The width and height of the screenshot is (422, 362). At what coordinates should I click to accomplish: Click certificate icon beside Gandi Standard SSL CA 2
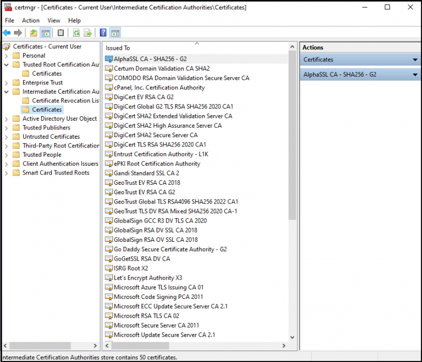(109, 173)
